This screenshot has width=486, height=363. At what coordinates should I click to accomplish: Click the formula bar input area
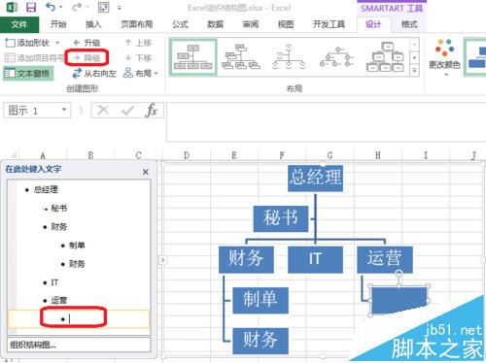(x=326, y=121)
